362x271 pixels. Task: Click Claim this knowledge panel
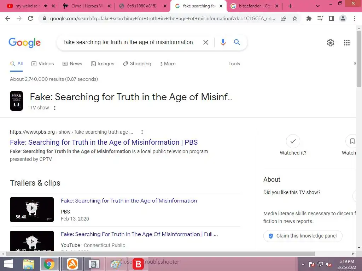click(303, 236)
